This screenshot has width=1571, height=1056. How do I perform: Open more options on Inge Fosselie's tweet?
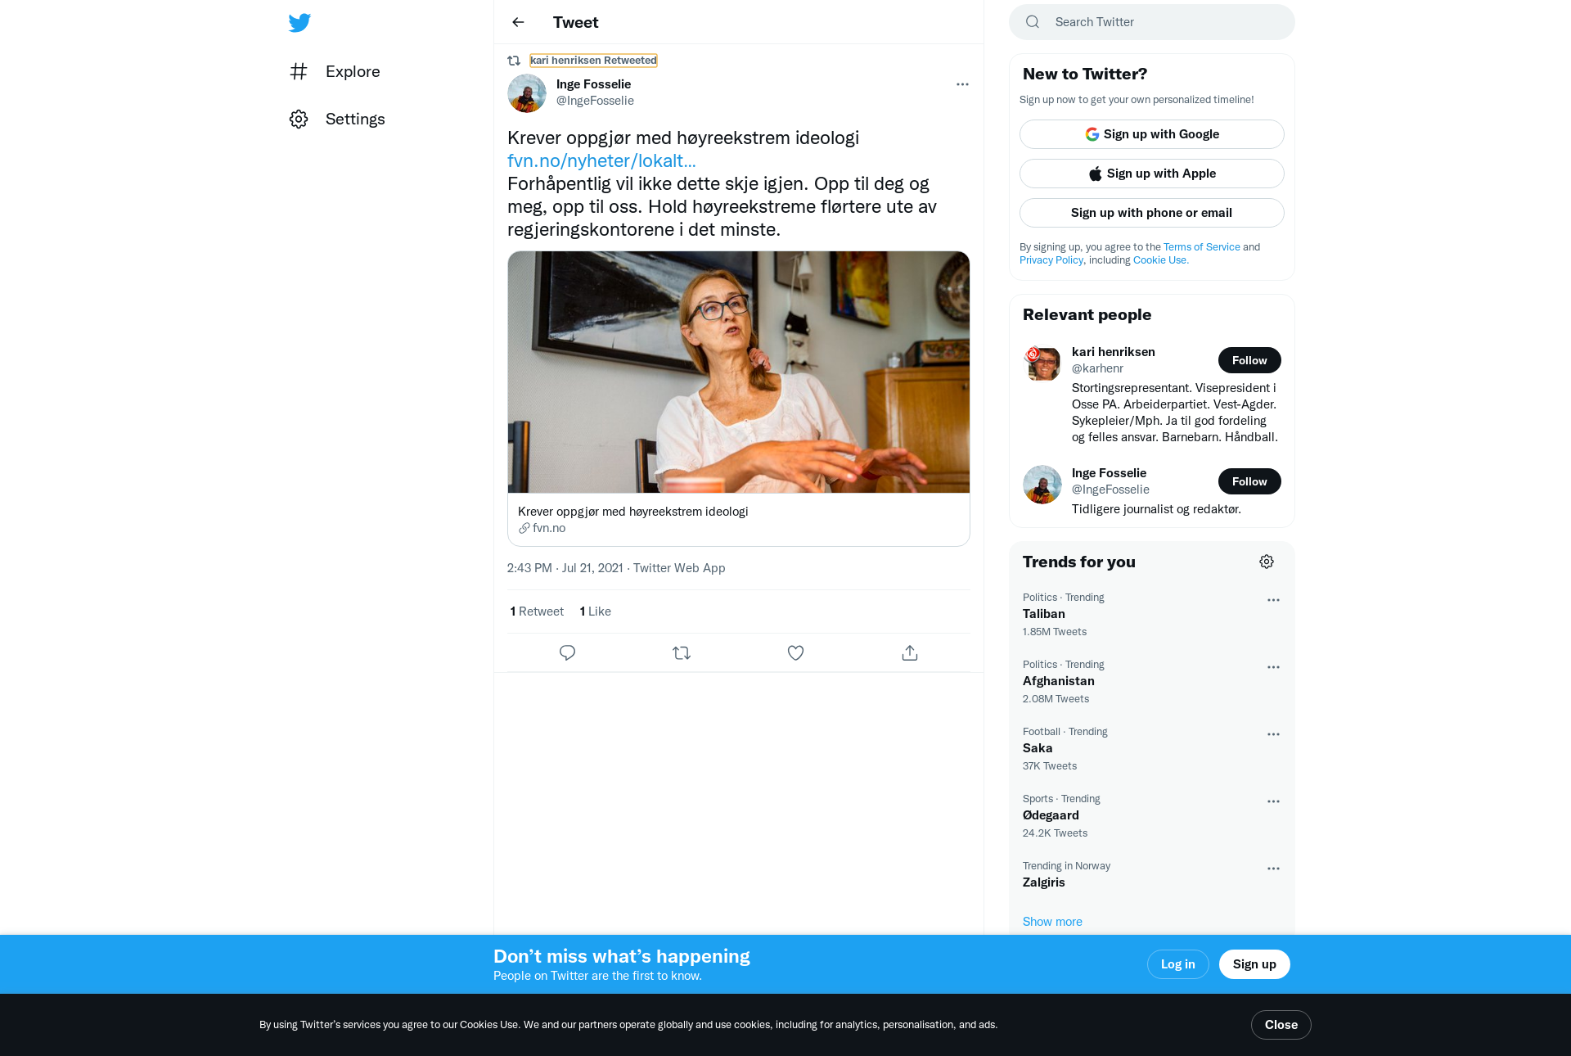coord(962,84)
